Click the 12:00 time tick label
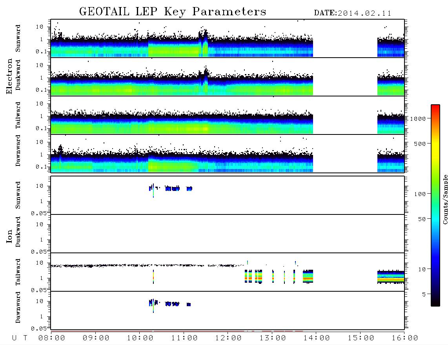 pyautogui.click(x=229, y=338)
